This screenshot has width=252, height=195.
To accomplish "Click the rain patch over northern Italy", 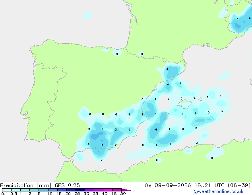I will point(240,21).
